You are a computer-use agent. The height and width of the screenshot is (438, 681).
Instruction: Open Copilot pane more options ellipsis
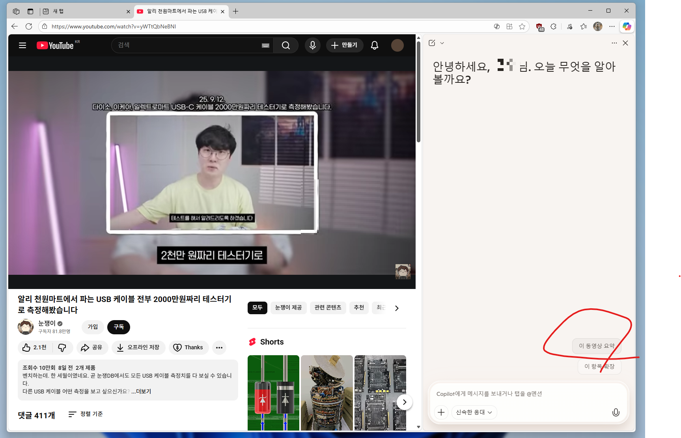pyautogui.click(x=614, y=43)
